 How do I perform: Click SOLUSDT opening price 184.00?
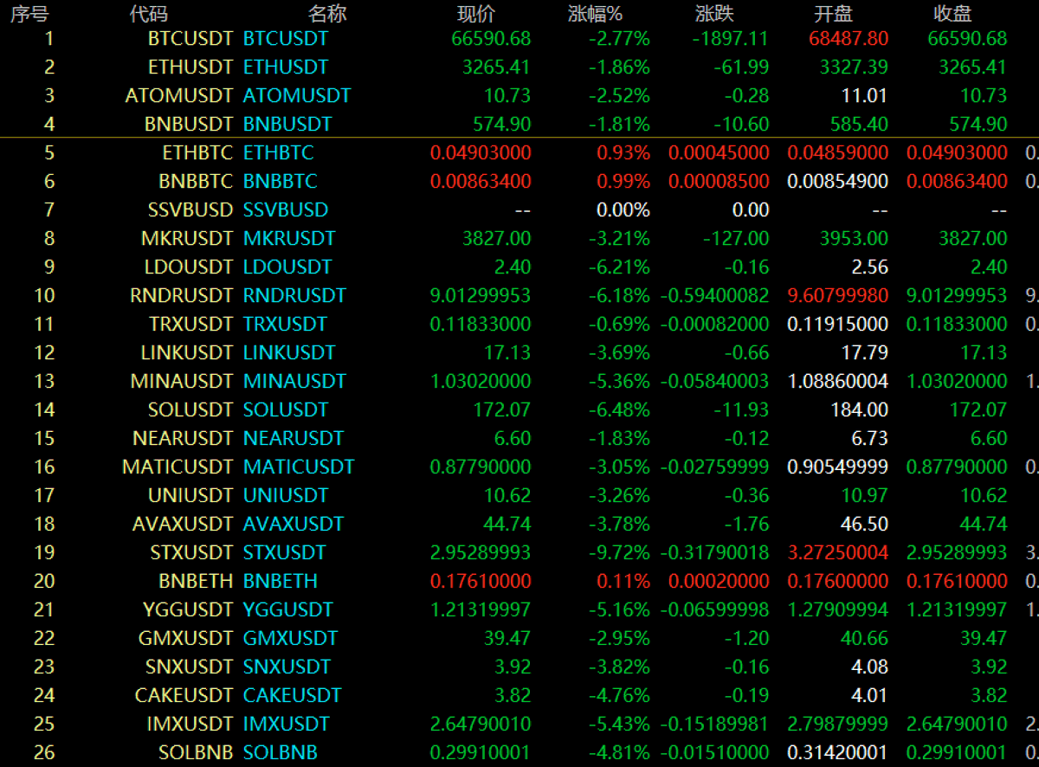pos(860,409)
